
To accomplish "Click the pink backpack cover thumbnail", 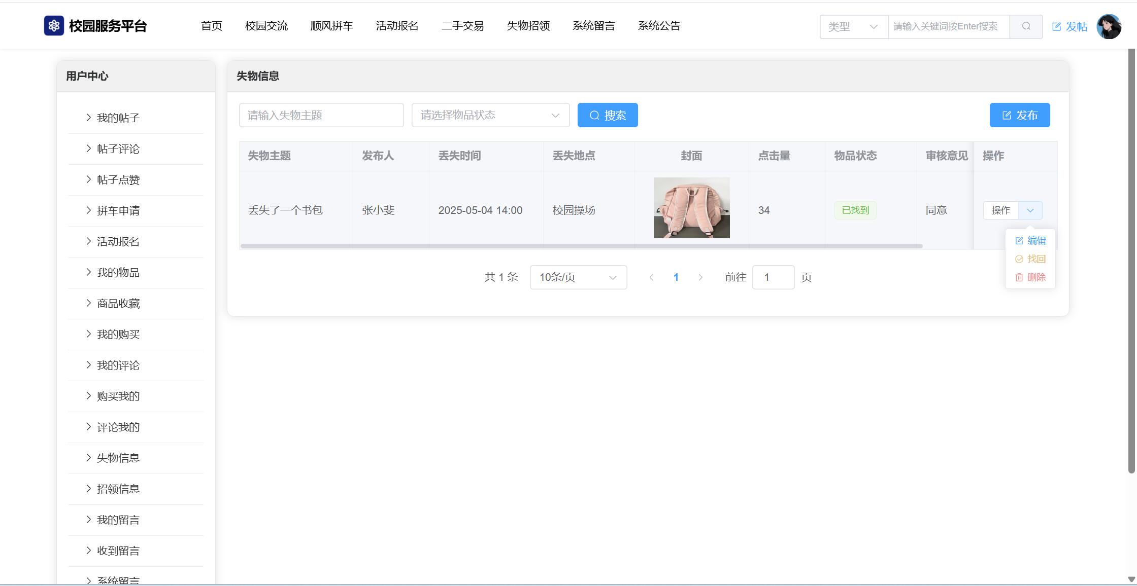I will coord(691,208).
